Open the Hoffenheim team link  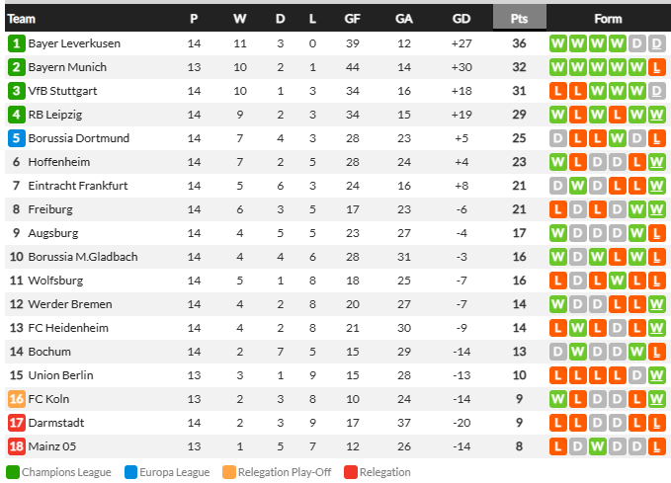(59, 162)
